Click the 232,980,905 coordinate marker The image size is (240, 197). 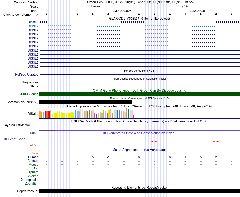(x=122, y=11)
